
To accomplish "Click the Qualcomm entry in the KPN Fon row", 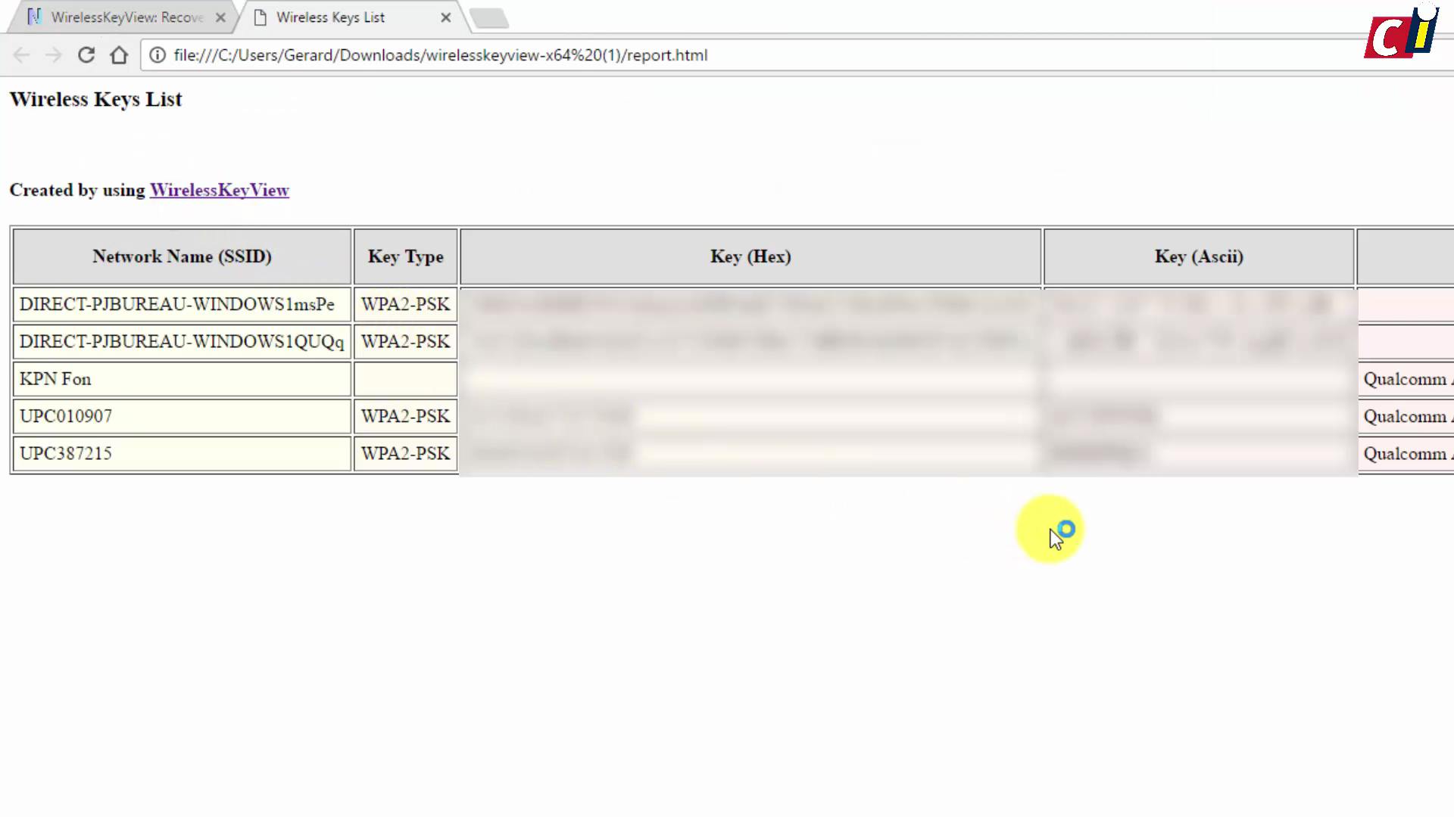I will (1406, 378).
